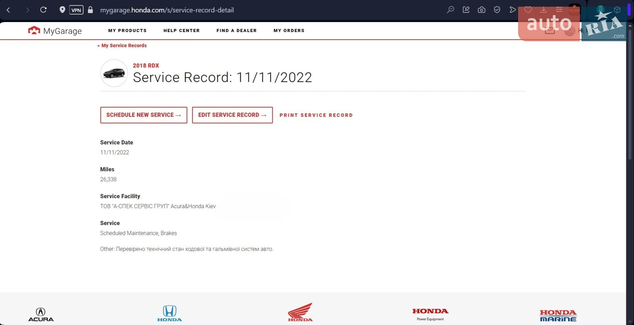Screen dimensions: 634x325
Task: Open the Acura logo link in footer
Action: [41, 314]
